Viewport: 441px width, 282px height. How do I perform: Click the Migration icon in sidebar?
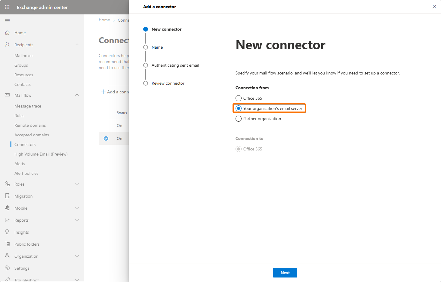(x=7, y=196)
